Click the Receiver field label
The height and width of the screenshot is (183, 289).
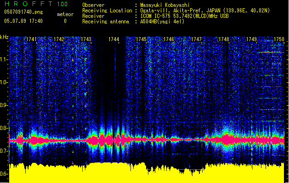tap(93, 16)
